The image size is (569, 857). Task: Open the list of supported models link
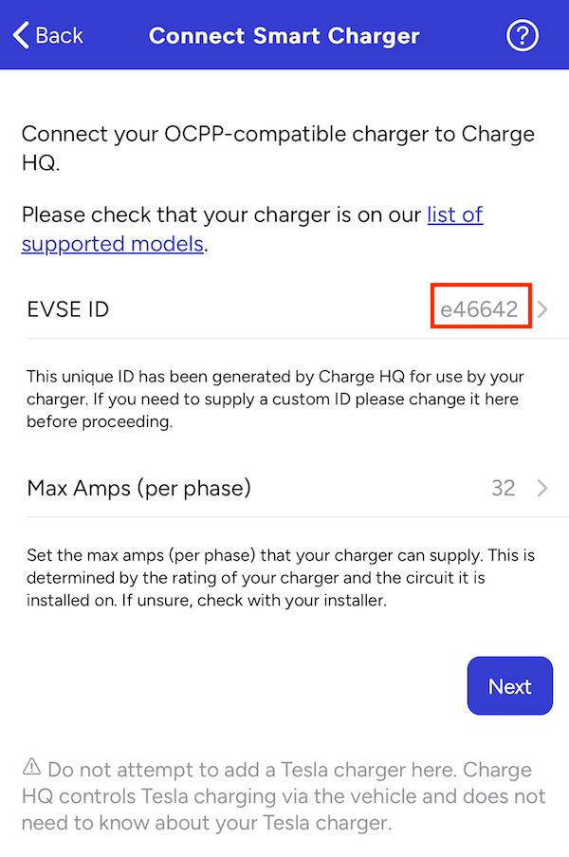coord(454,214)
